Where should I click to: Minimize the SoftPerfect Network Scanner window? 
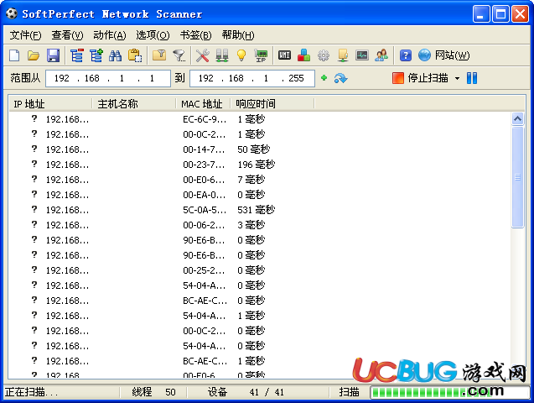[x=480, y=14]
